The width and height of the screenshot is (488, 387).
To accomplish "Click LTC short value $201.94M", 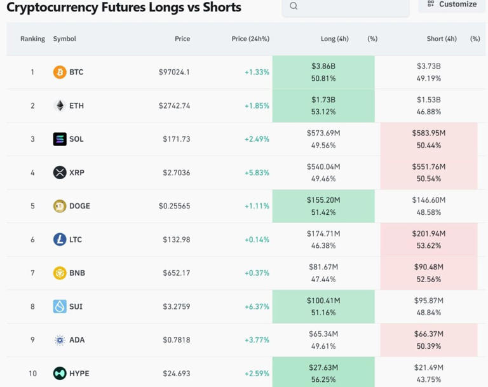I will [429, 233].
